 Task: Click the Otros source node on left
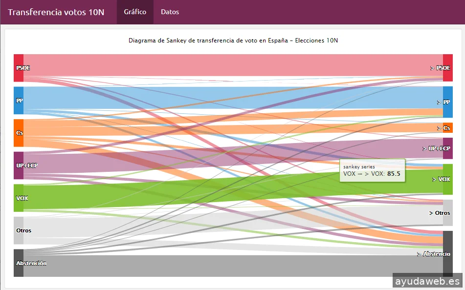[19, 230]
